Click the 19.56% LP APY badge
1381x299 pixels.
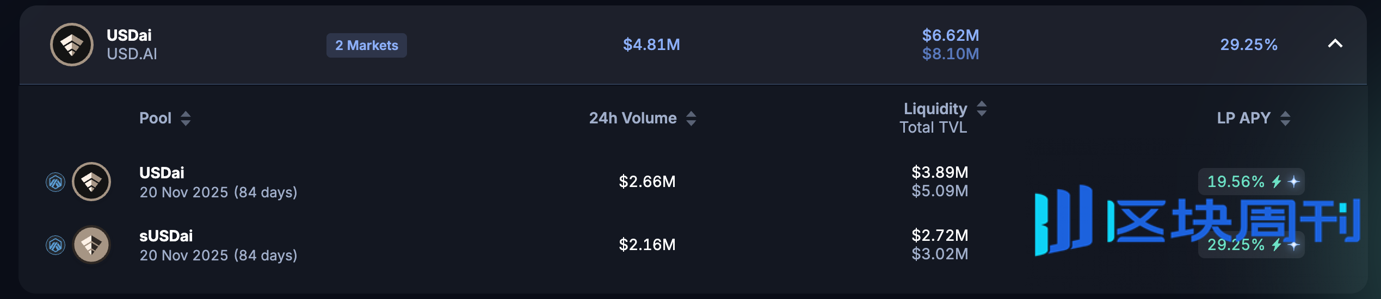point(1251,182)
